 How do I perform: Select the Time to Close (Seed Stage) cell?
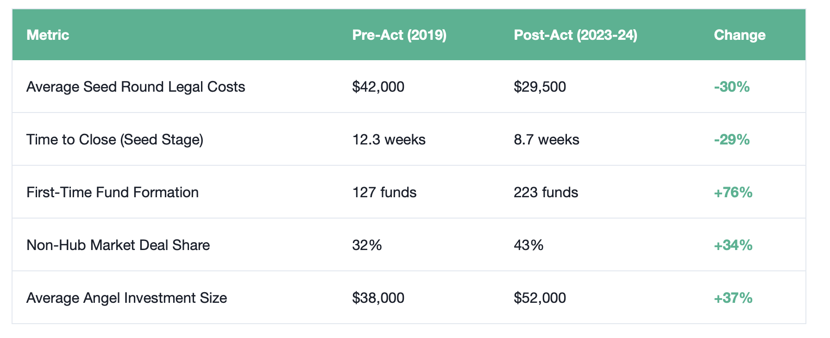tap(115, 140)
